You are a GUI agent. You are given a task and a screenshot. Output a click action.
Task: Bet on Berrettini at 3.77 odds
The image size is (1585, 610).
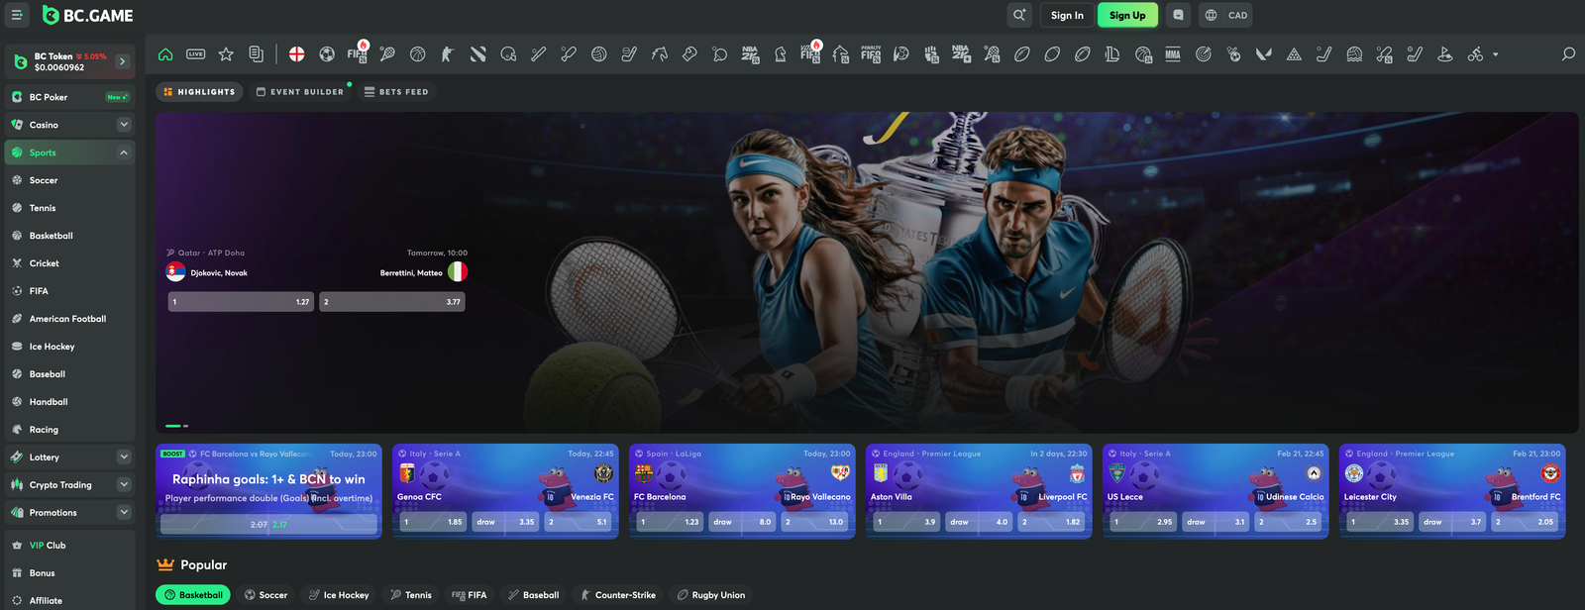[x=392, y=302]
